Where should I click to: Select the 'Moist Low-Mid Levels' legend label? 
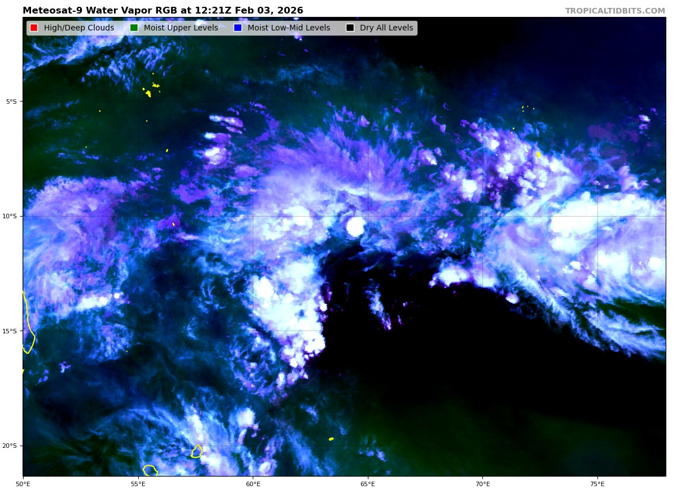[x=289, y=28]
